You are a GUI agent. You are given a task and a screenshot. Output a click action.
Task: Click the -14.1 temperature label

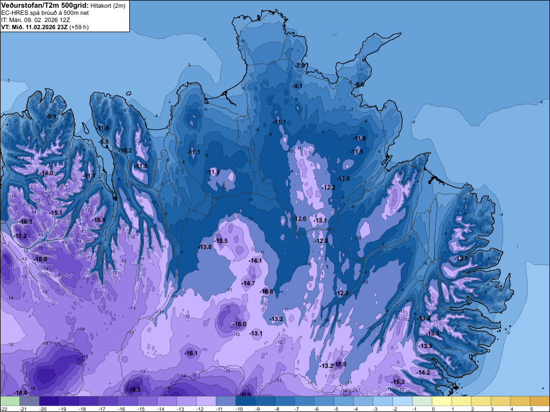click(255, 261)
